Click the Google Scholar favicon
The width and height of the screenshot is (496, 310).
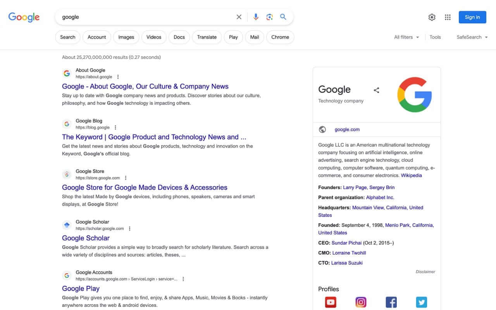pyautogui.click(x=67, y=225)
